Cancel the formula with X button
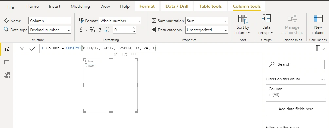329x128 pixels. 22,49
